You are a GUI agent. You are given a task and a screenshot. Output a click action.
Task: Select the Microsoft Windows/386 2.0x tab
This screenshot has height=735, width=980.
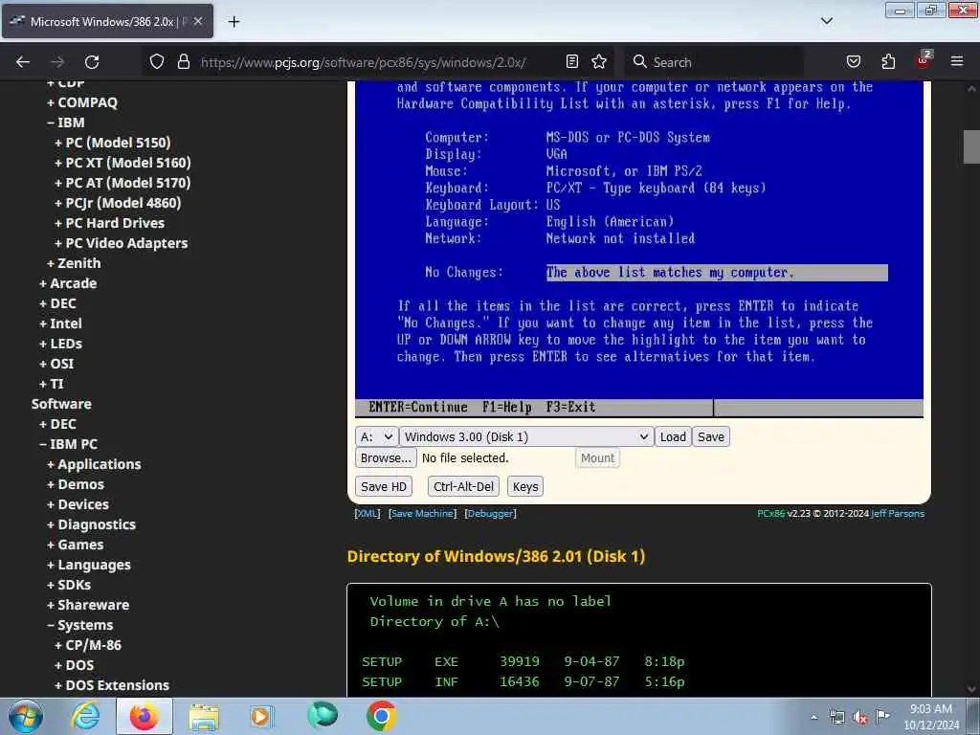[107, 21]
